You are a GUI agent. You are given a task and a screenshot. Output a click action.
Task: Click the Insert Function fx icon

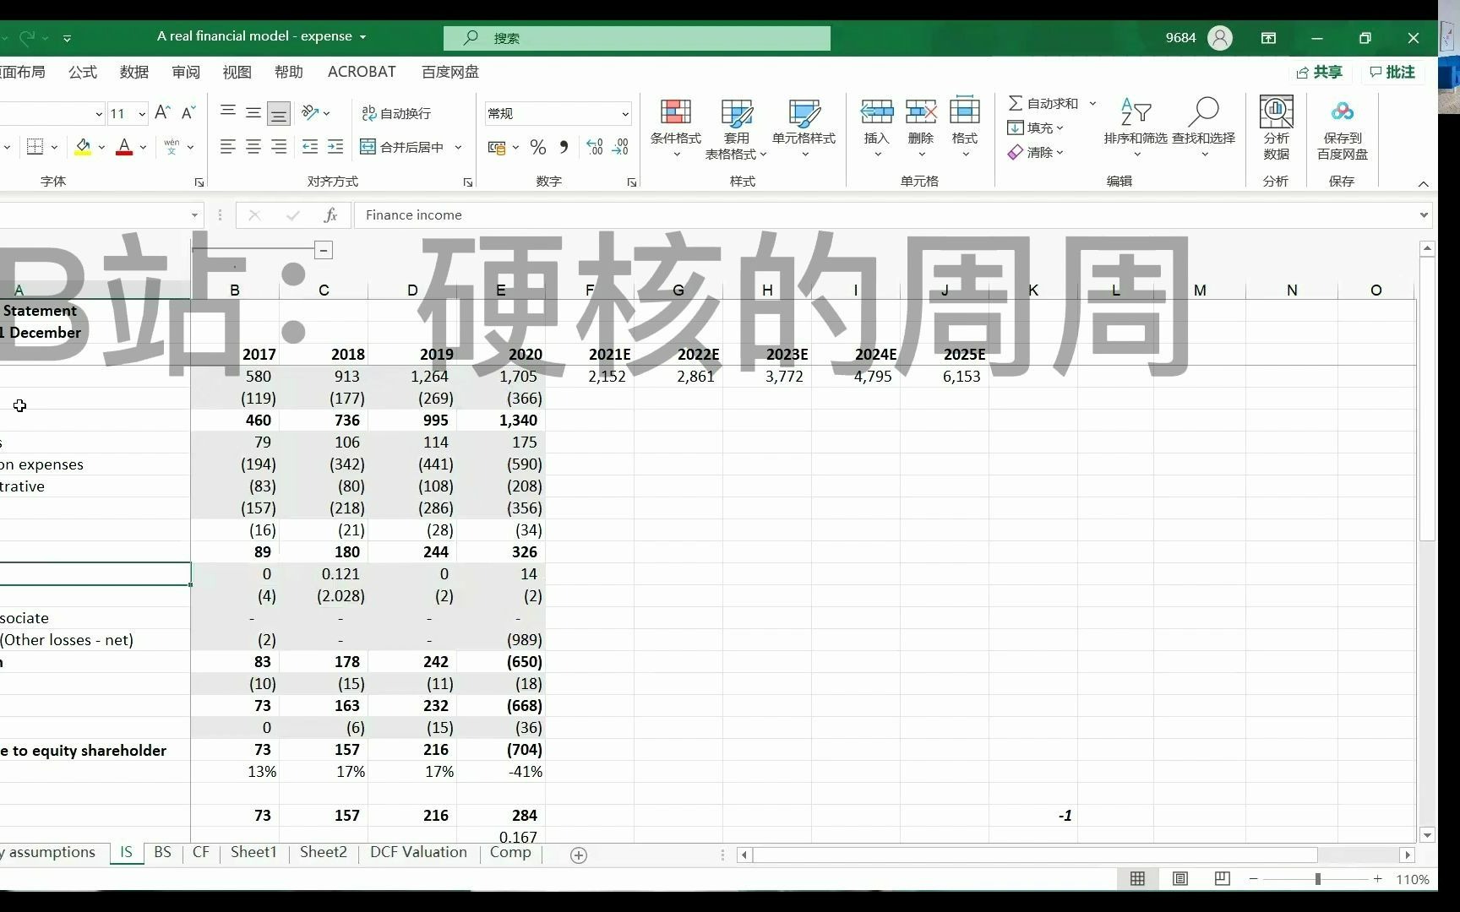pyautogui.click(x=330, y=215)
